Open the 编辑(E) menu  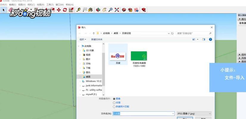(x=13, y=5)
